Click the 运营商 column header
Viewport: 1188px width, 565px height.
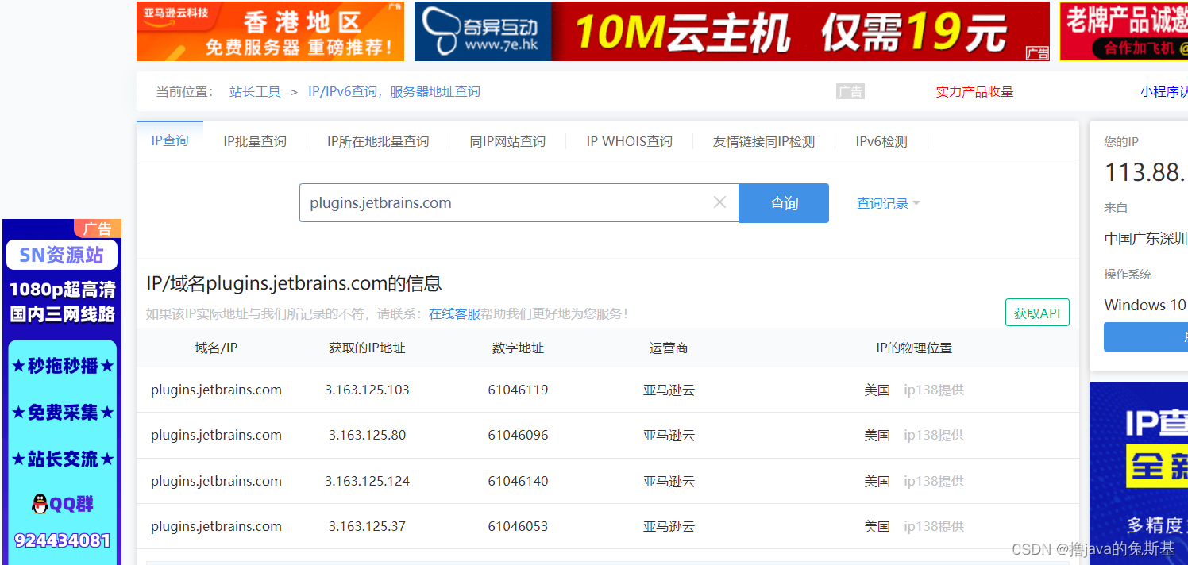[669, 348]
